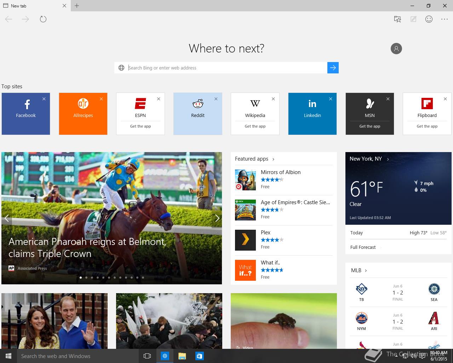Click Get the app under Wikipedia
This screenshot has height=363, width=453.
[255, 126]
